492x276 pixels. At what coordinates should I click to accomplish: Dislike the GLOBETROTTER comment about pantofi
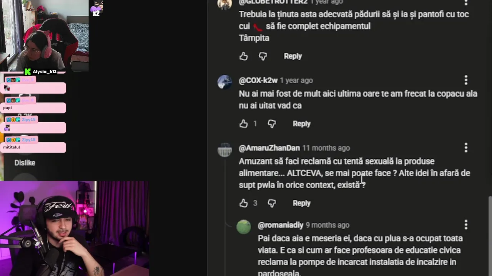click(263, 56)
